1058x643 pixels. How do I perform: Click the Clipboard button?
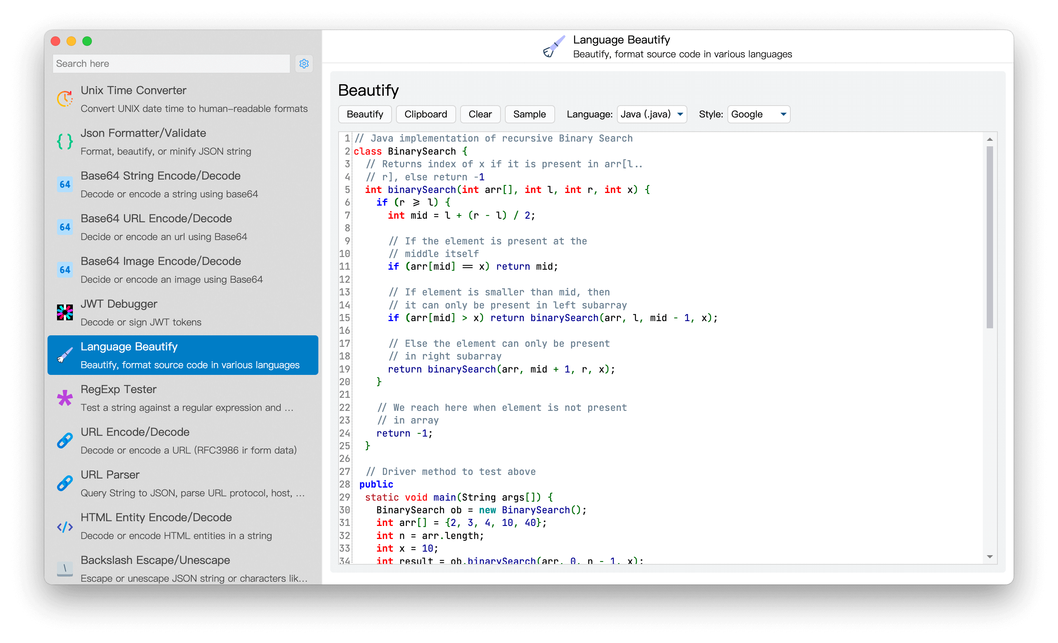(426, 114)
